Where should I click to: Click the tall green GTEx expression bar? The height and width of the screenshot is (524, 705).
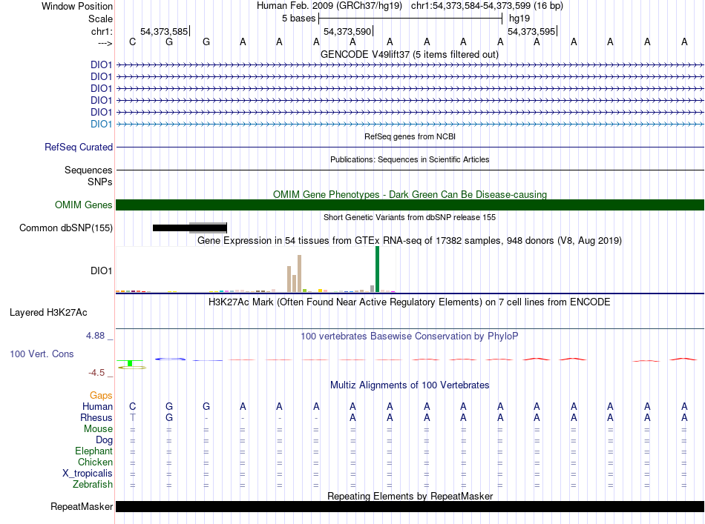click(x=377, y=269)
